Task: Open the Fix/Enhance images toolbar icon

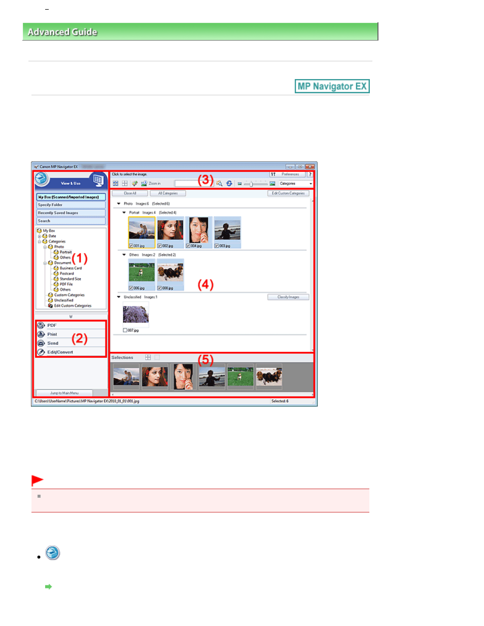Action: pyautogui.click(x=134, y=183)
